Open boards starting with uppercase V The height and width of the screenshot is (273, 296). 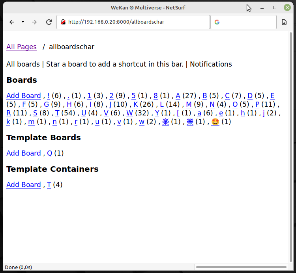point(106,113)
